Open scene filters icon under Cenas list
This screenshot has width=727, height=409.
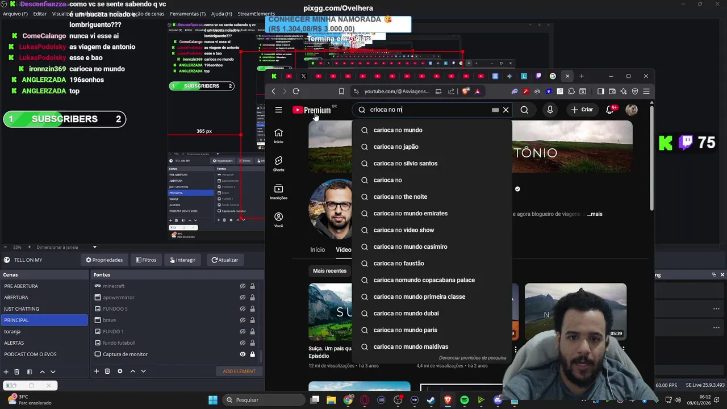(x=30, y=372)
